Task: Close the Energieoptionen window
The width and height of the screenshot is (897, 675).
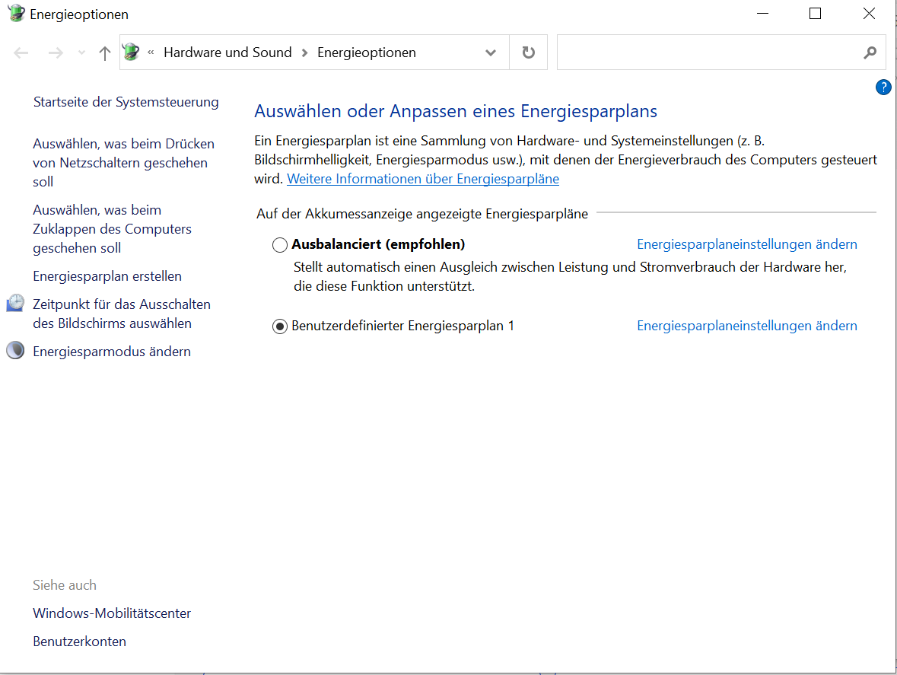Action: tap(869, 13)
